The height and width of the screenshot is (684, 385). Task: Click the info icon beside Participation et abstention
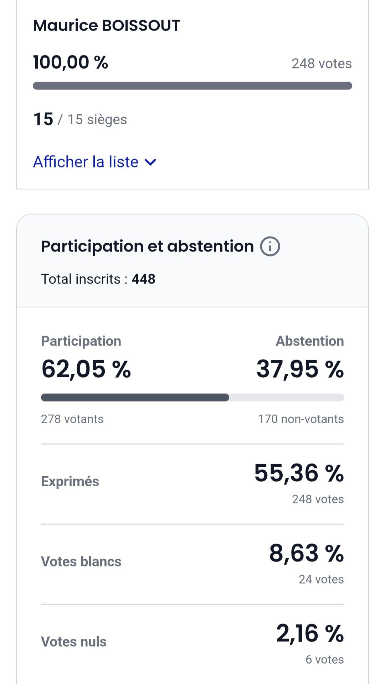click(270, 247)
